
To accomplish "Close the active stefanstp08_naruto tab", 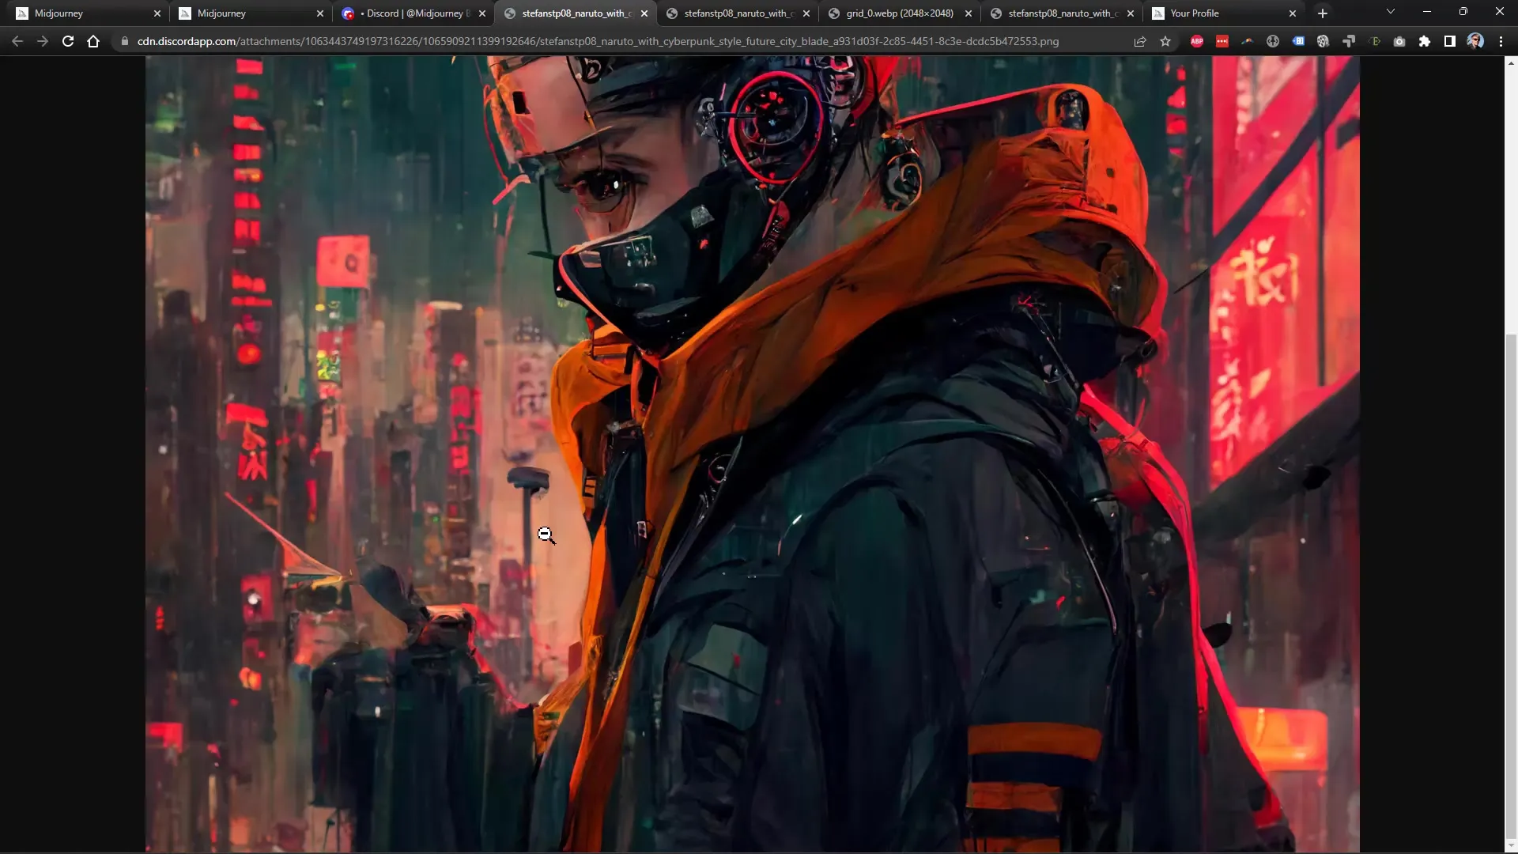I will pyautogui.click(x=644, y=13).
